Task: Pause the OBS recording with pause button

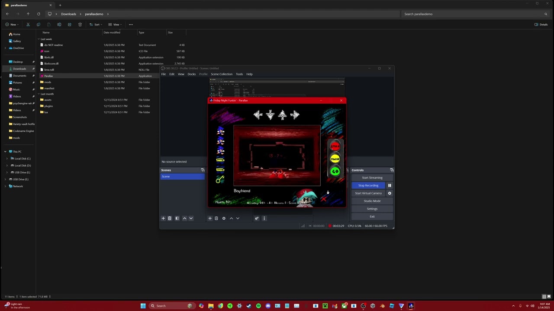Action: 390,185
